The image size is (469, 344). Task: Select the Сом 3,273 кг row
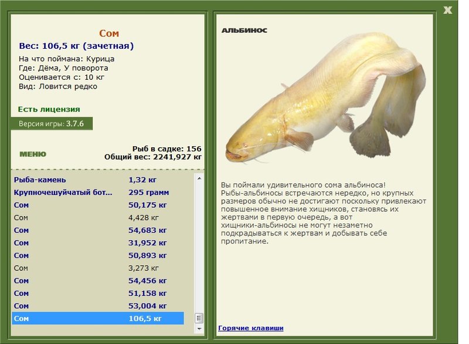pyautogui.click(x=98, y=268)
